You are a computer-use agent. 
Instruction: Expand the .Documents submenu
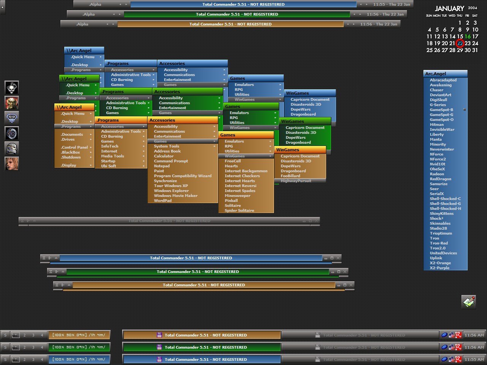click(x=74, y=135)
